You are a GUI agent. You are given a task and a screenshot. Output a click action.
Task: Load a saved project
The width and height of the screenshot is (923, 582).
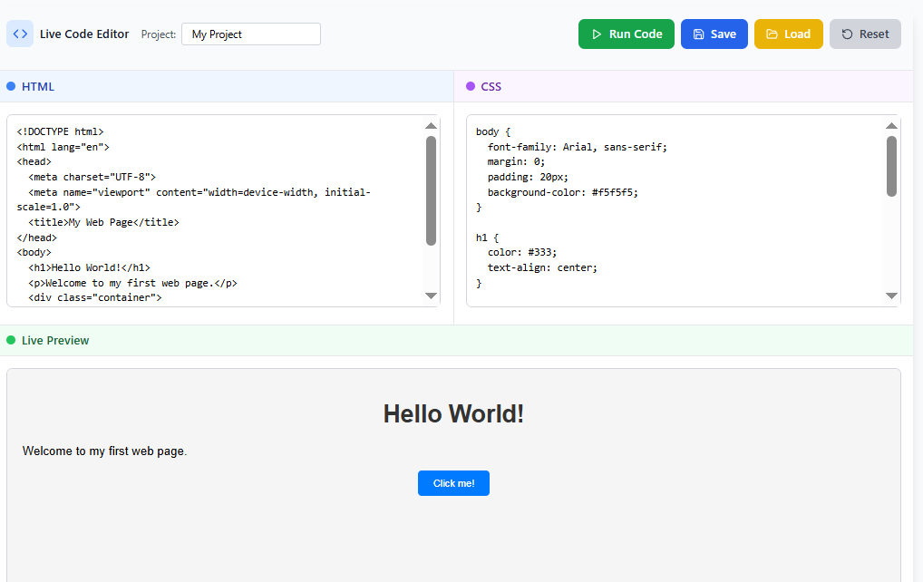[788, 34]
